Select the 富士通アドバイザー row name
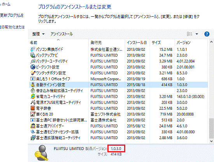This screenshot has width=214, height=162. [50, 126]
